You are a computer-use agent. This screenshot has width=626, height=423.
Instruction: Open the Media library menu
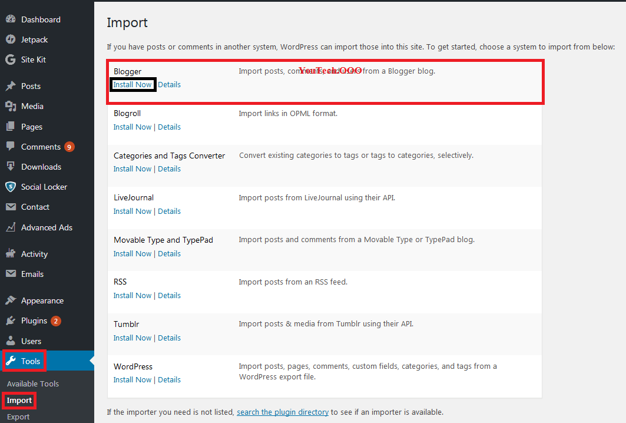(32, 106)
